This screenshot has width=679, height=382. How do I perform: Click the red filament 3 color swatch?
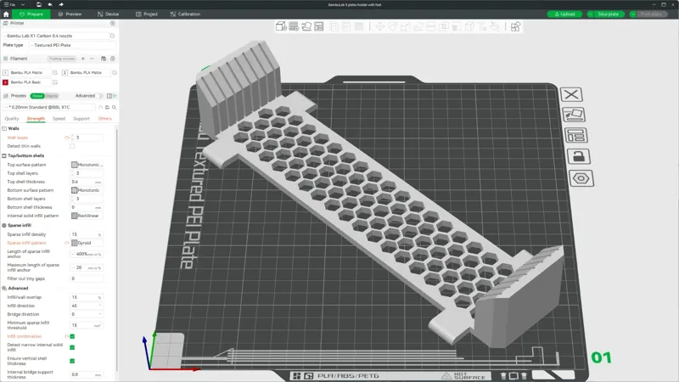tap(5, 82)
